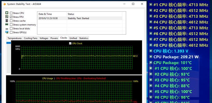Open the Powers tab
This screenshot has width=212, height=103.
(54, 38)
